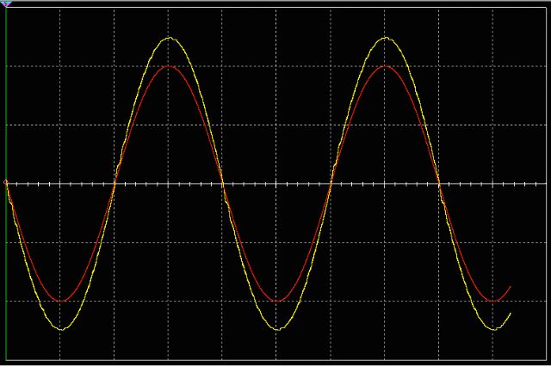Click the second positive peak of the yellow waveform
The image size is (551, 366).
point(386,38)
